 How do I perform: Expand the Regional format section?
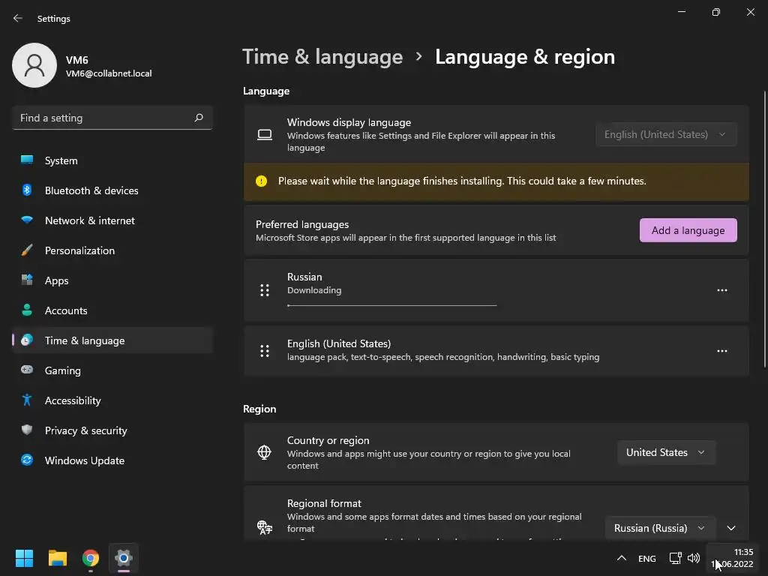(731, 528)
